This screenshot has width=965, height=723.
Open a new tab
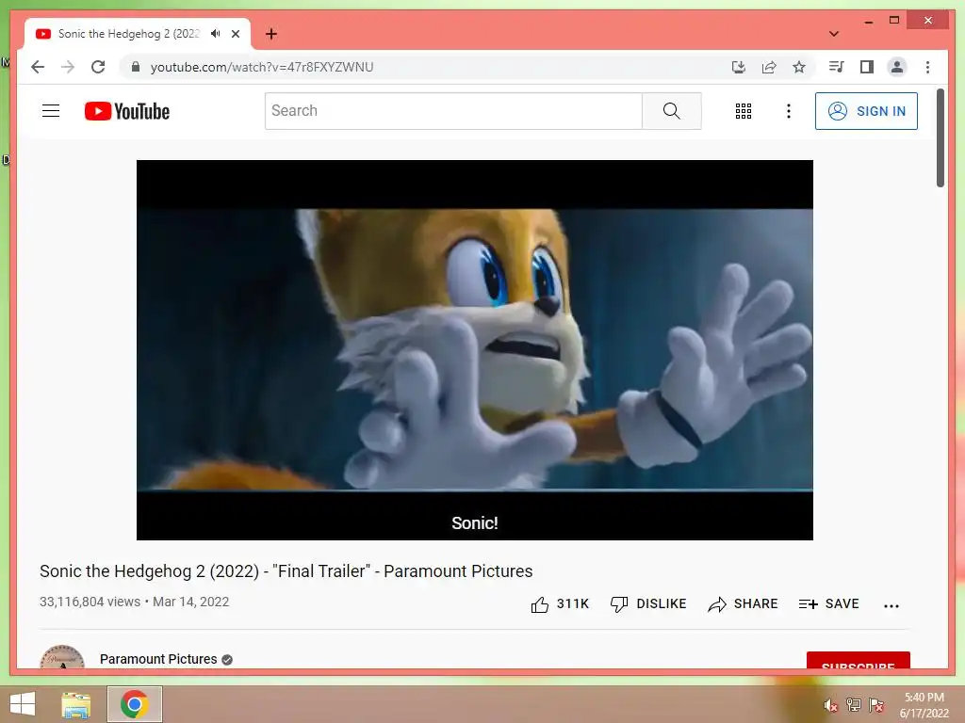(x=271, y=34)
